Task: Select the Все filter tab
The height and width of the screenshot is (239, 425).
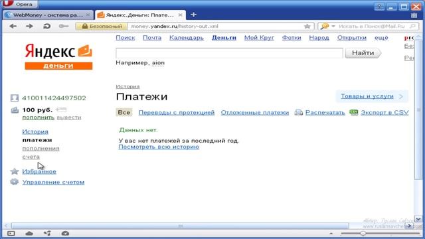Action: click(x=124, y=112)
